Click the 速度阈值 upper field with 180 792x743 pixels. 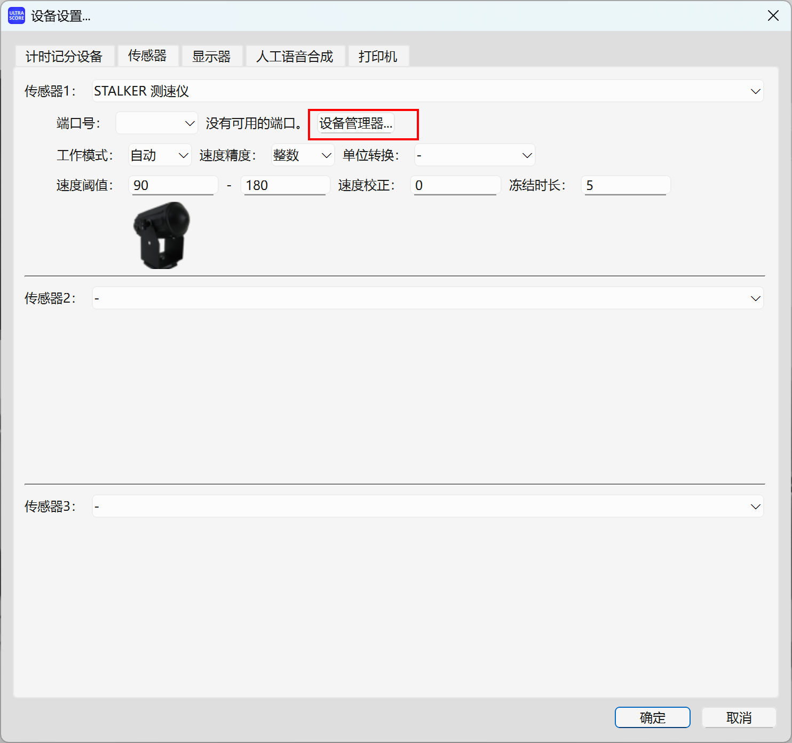[x=285, y=185]
